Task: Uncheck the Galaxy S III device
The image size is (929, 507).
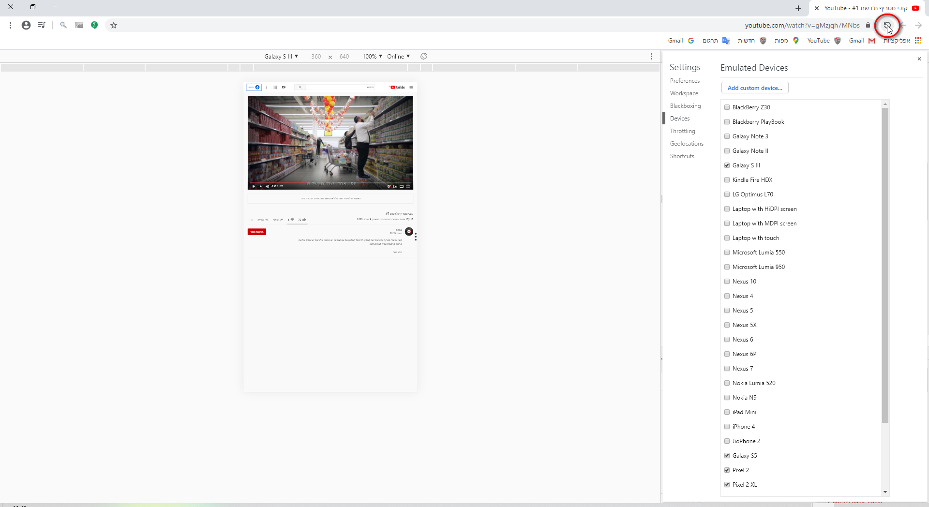Action: (727, 165)
